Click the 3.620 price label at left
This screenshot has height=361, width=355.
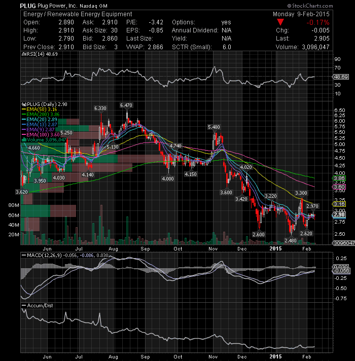22,192
